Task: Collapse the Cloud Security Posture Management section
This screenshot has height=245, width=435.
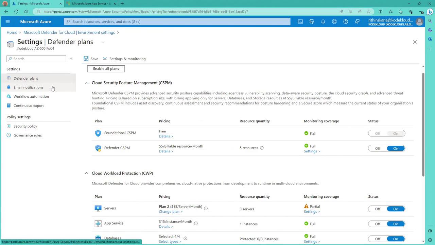Action: [x=87, y=83]
